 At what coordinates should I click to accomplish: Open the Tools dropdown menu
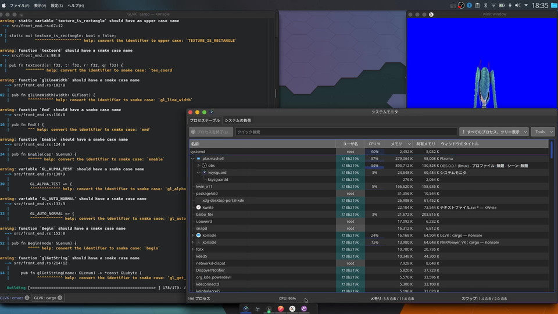tap(543, 132)
